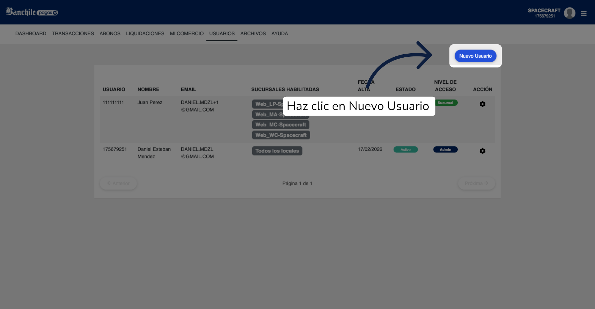Click the NIVEL DE ACCESO column header
This screenshot has height=309, width=595.
[445, 86]
